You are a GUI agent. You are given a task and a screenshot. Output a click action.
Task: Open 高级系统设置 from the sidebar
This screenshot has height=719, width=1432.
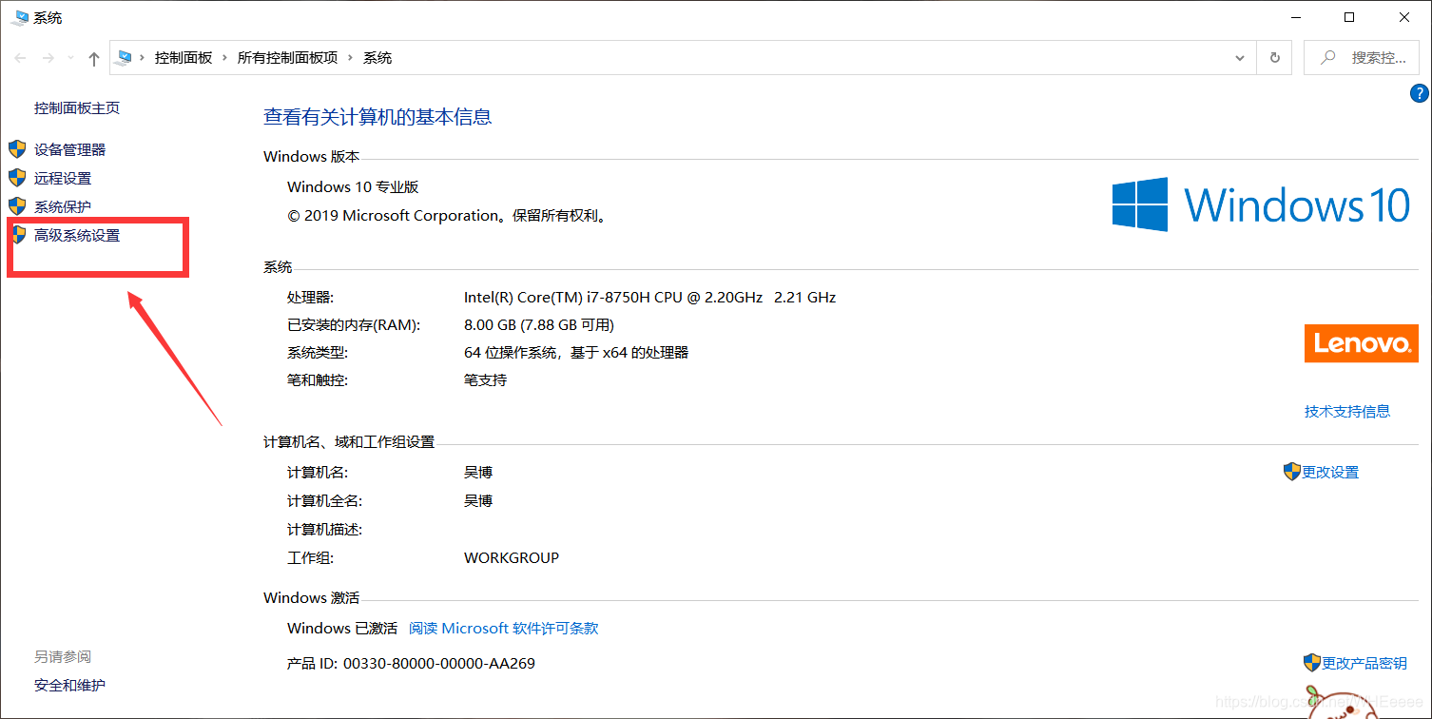click(77, 235)
